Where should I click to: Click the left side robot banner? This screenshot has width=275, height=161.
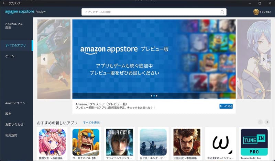[x=54, y=59]
